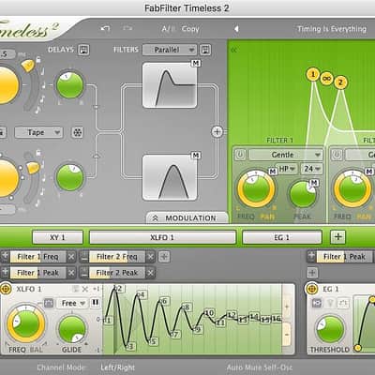Open the Parallel filter routing dropdown

pyautogui.click(x=170, y=50)
